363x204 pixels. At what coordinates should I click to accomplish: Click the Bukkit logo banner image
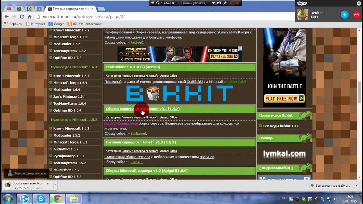179,93
